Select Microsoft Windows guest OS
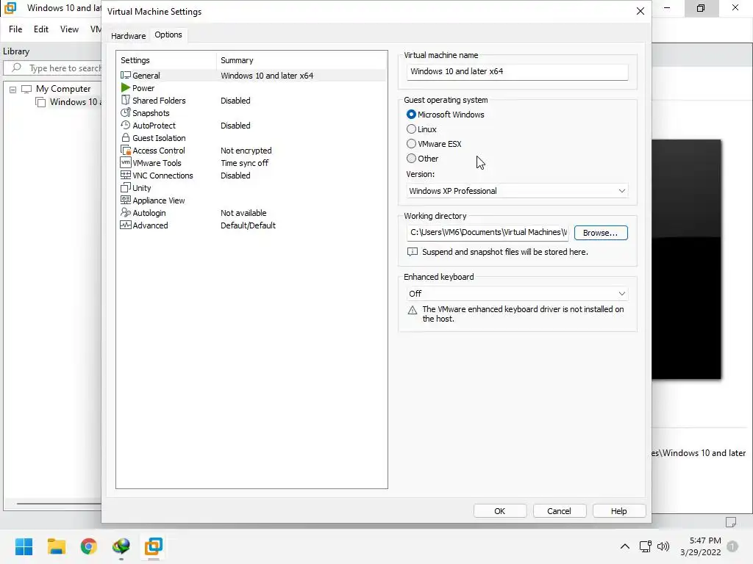 click(411, 114)
